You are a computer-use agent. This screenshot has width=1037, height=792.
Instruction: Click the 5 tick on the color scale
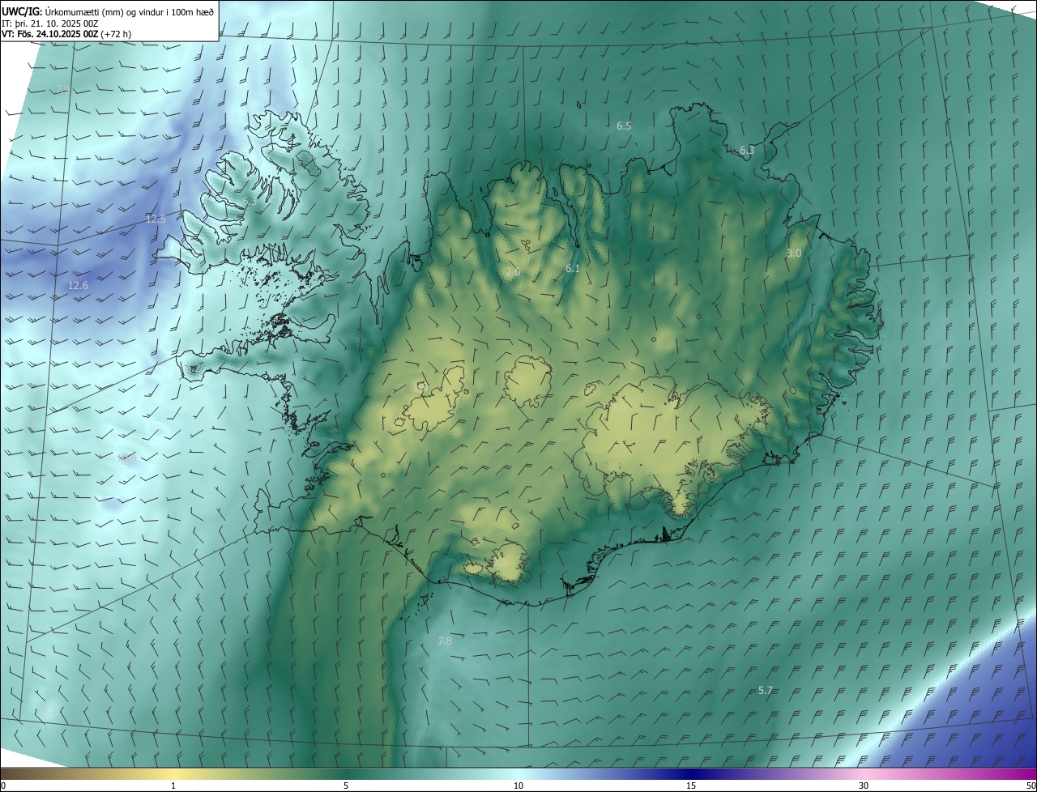pyautogui.click(x=346, y=786)
